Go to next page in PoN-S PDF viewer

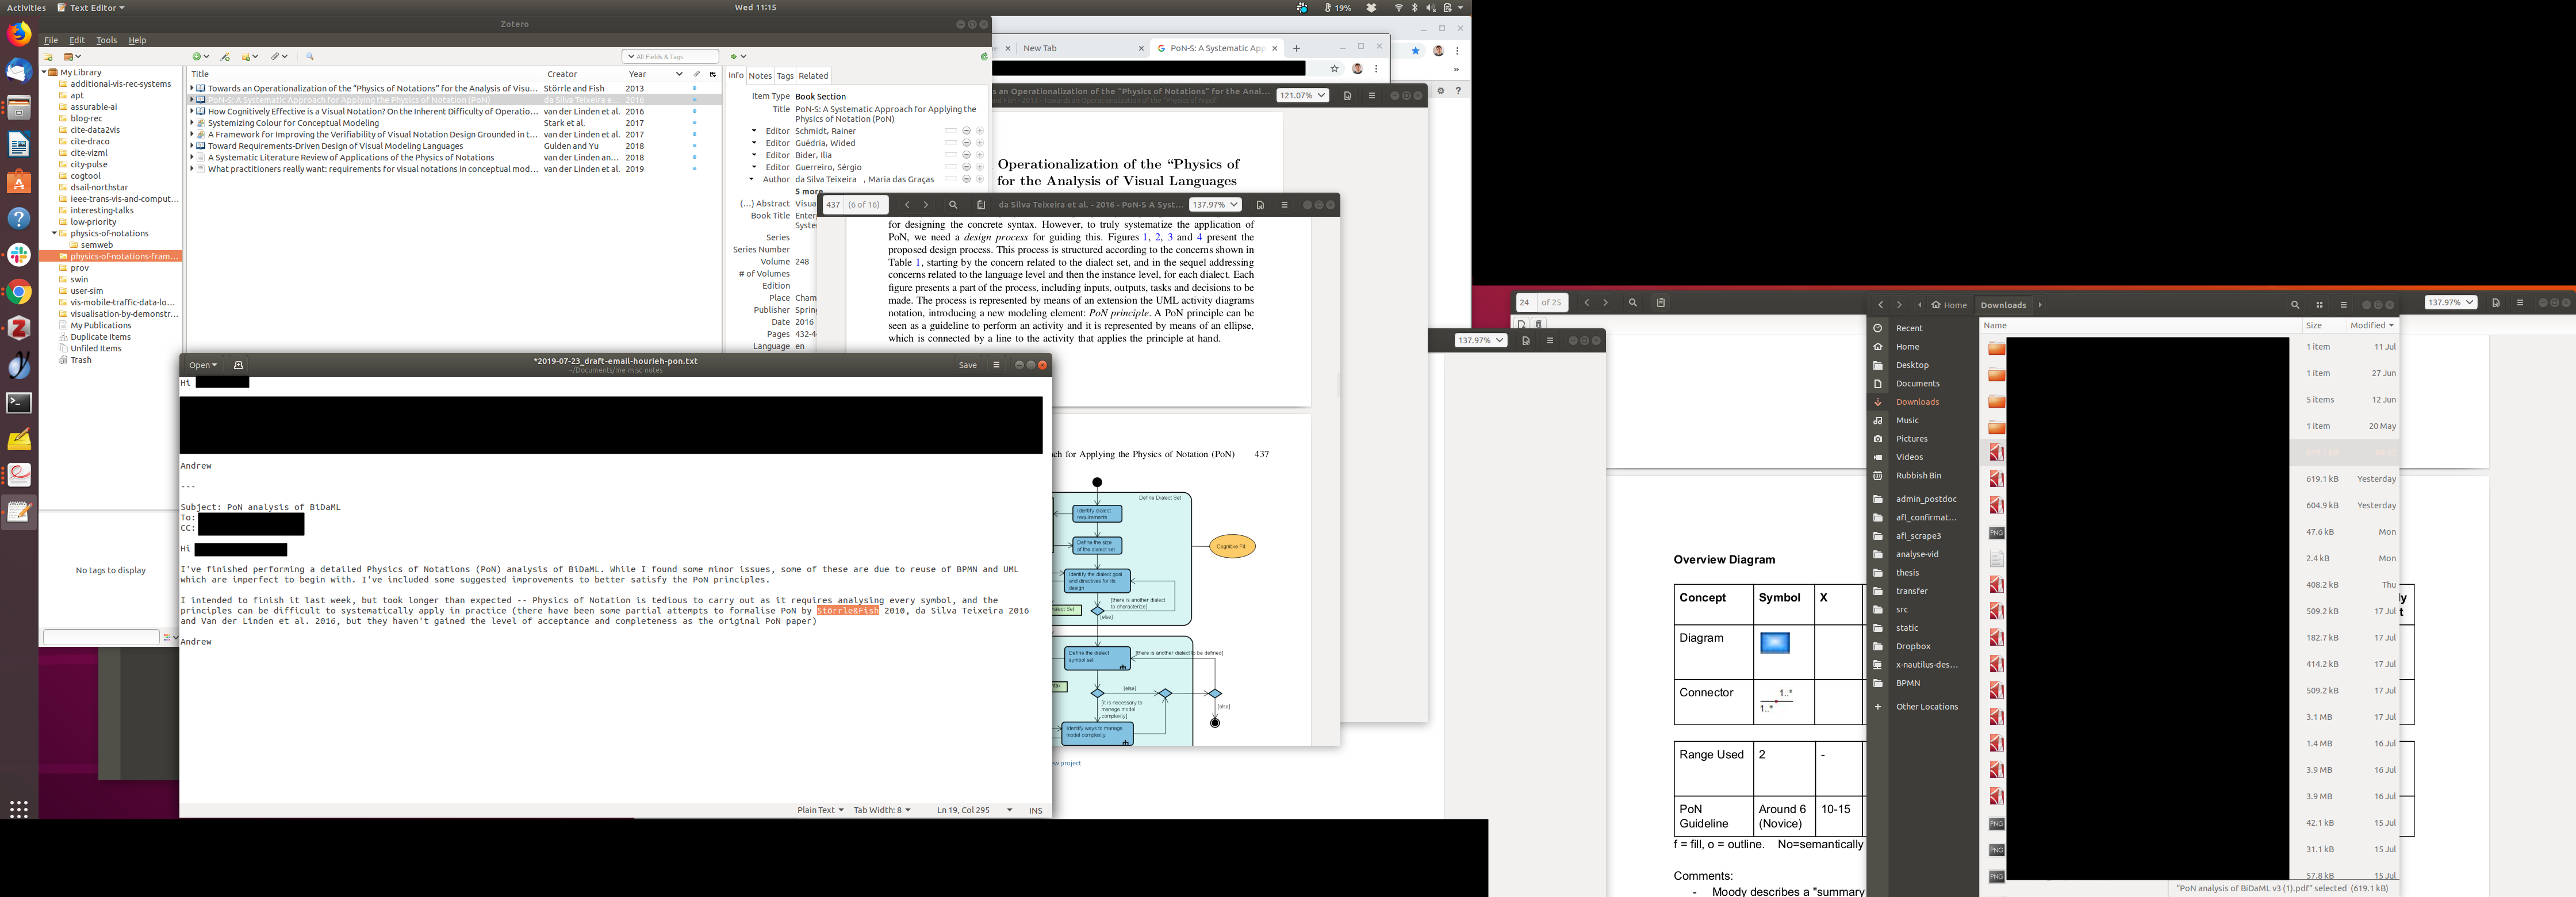[x=926, y=205]
